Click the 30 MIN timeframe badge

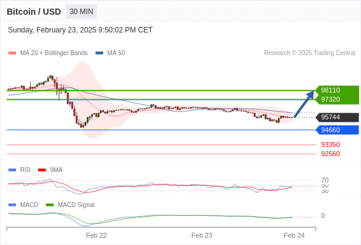pos(81,12)
